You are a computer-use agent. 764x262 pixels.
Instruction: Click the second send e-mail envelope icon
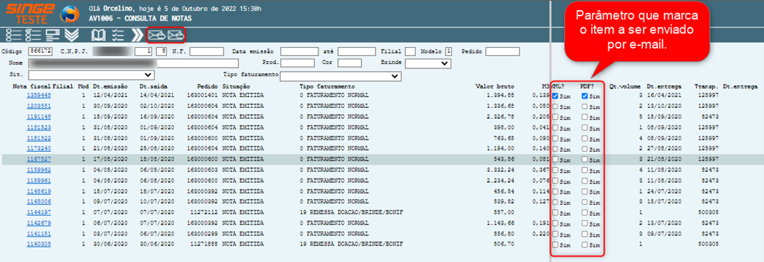pyautogui.click(x=175, y=35)
